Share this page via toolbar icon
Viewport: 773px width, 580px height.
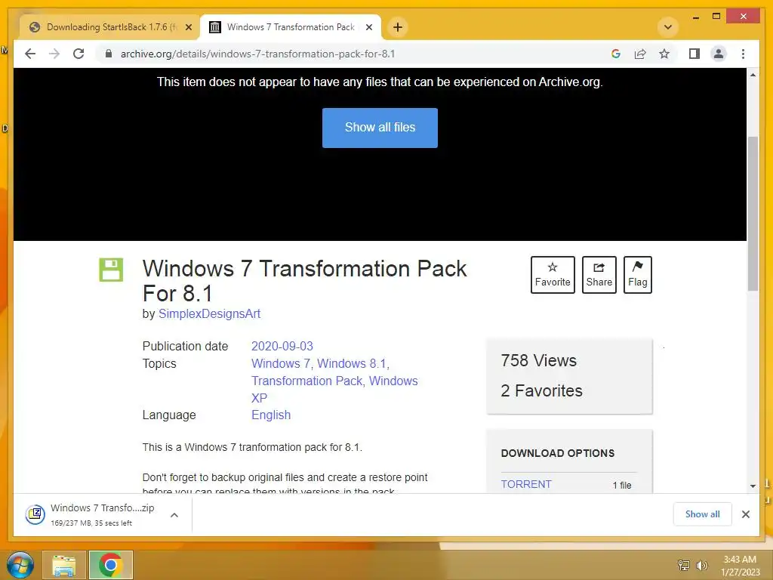pos(640,54)
